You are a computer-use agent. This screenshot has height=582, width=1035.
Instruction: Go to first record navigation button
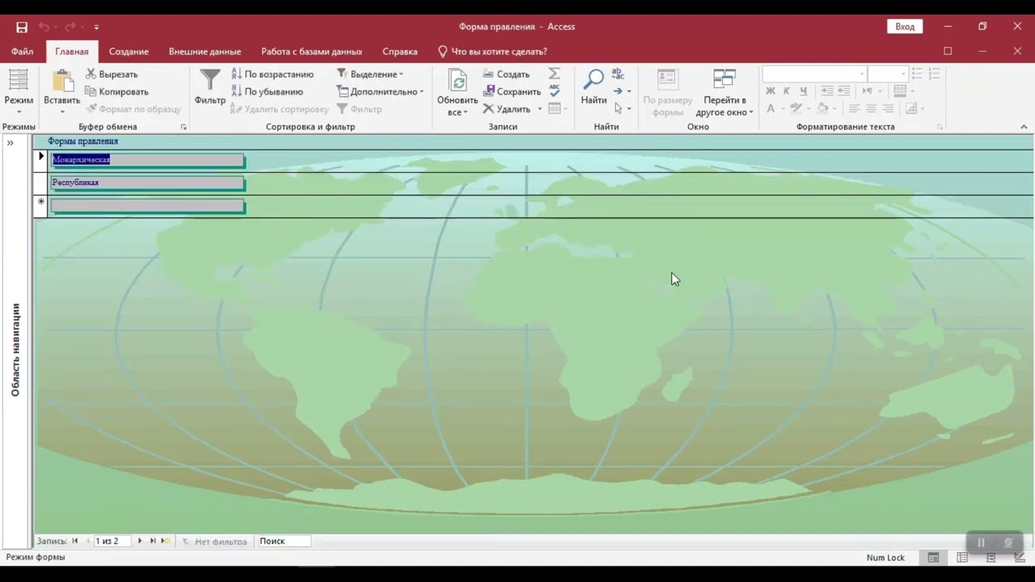coord(75,541)
